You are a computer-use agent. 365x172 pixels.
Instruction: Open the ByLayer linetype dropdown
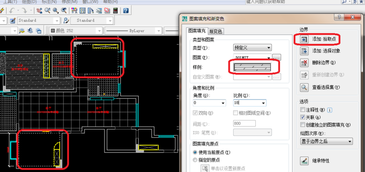133,30
